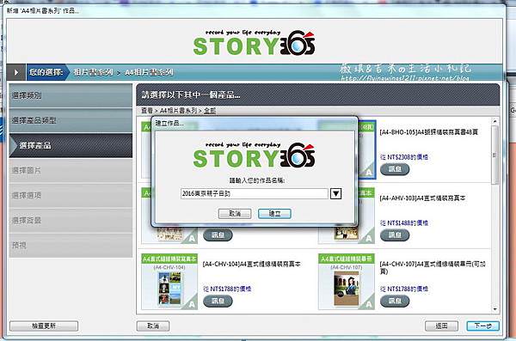This screenshot has height=341, width=516.
Task: Click 取消 in the 建立作品 dialog
Action: [235, 214]
